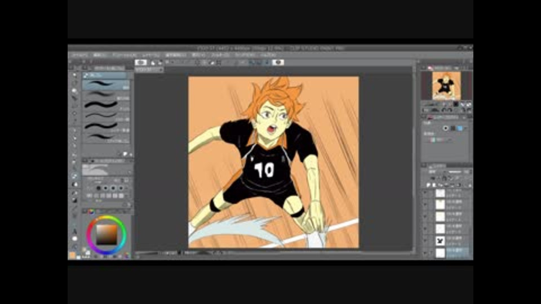This screenshot has height=304, width=541.
Task: Click the blue Layer Color icon in Layer Property
Action: 460,128
